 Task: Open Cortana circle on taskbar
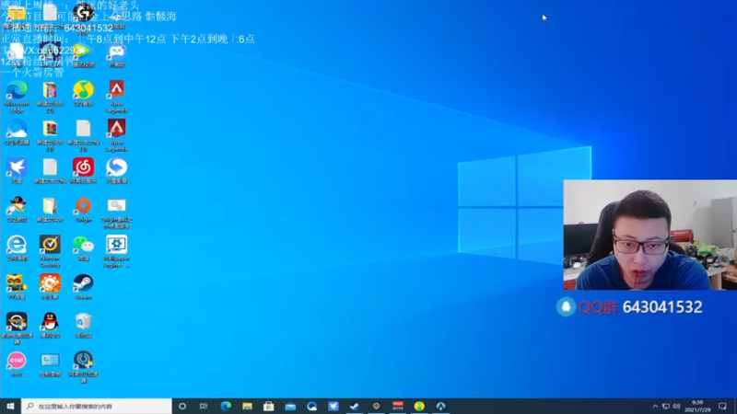pyautogui.click(x=182, y=406)
